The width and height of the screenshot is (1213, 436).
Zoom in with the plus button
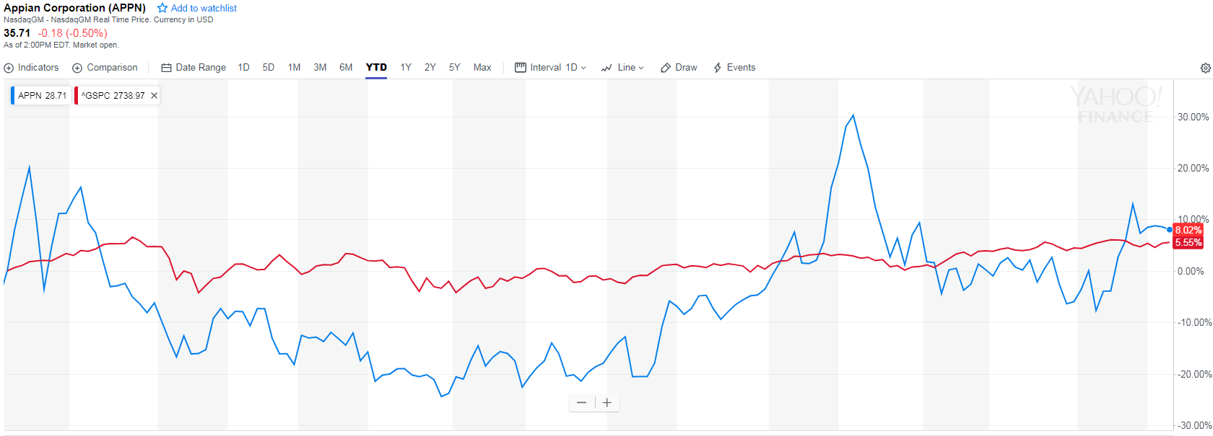coord(607,403)
